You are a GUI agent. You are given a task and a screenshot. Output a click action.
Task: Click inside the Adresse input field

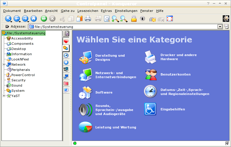(123, 27)
